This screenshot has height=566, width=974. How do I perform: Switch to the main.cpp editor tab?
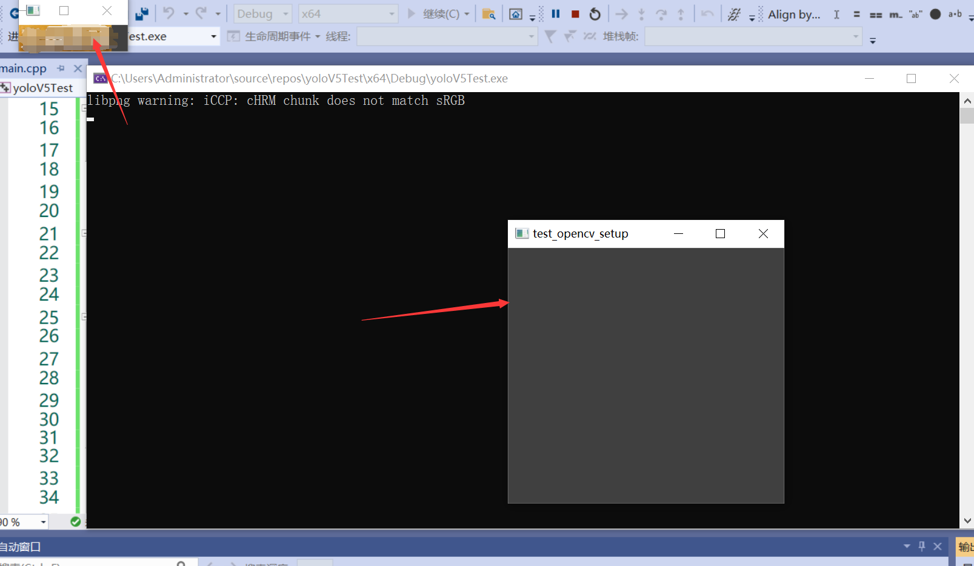click(x=24, y=68)
